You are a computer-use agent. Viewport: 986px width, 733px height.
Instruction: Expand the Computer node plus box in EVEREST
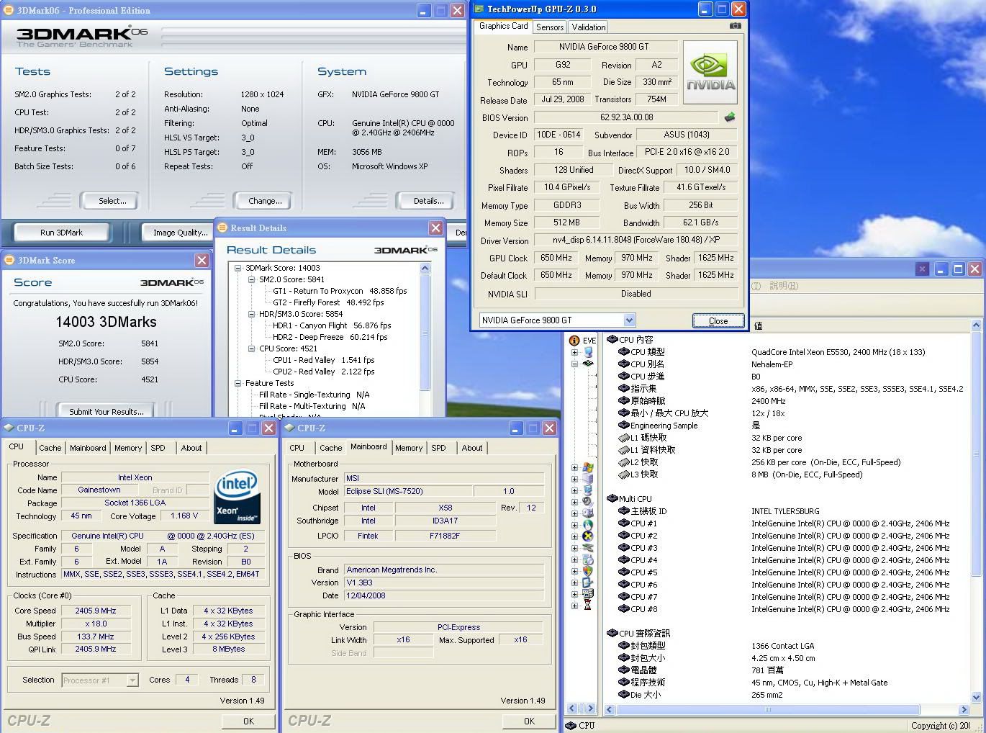coord(574,352)
